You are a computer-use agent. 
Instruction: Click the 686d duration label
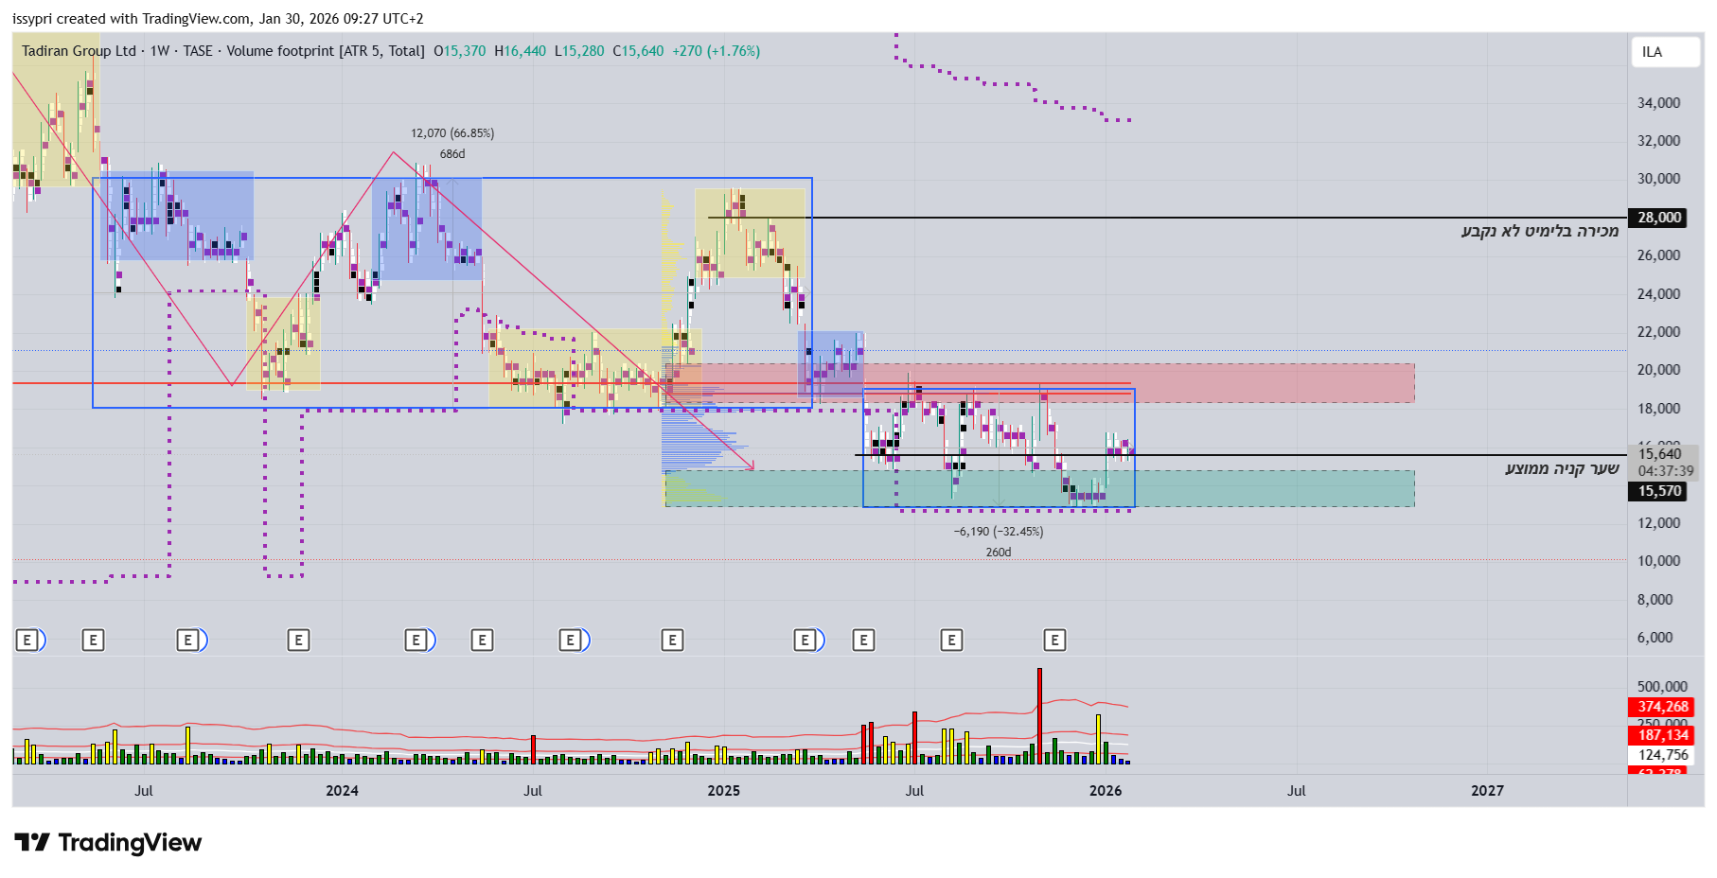point(452,154)
